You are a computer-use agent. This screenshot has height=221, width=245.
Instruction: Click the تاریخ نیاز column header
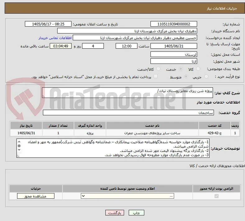pyautogui.click(x=26, y=126)
